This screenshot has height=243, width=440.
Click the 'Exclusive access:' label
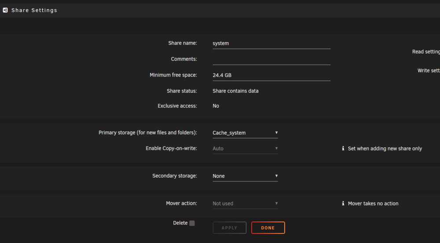coord(177,106)
